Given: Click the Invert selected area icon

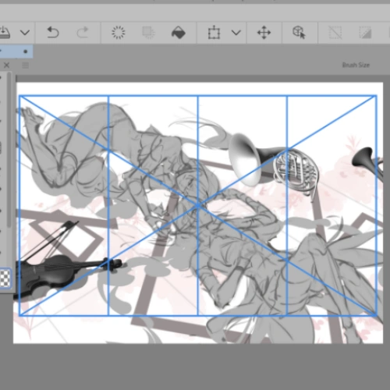Looking at the screenshot, I should (365, 33).
